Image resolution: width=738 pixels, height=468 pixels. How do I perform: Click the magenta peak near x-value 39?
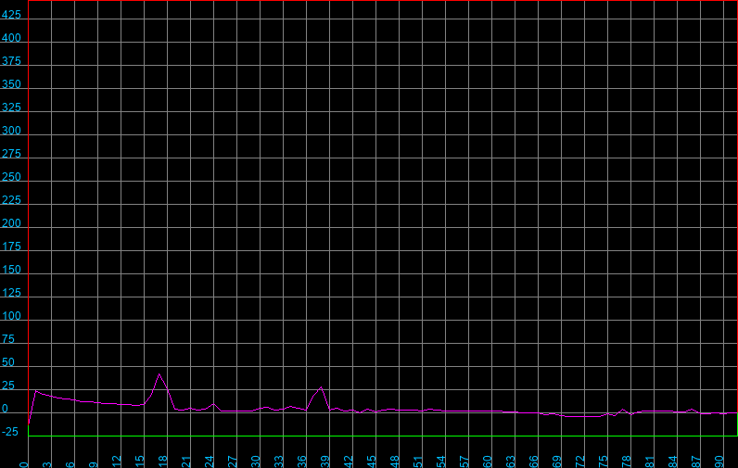click(x=321, y=387)
